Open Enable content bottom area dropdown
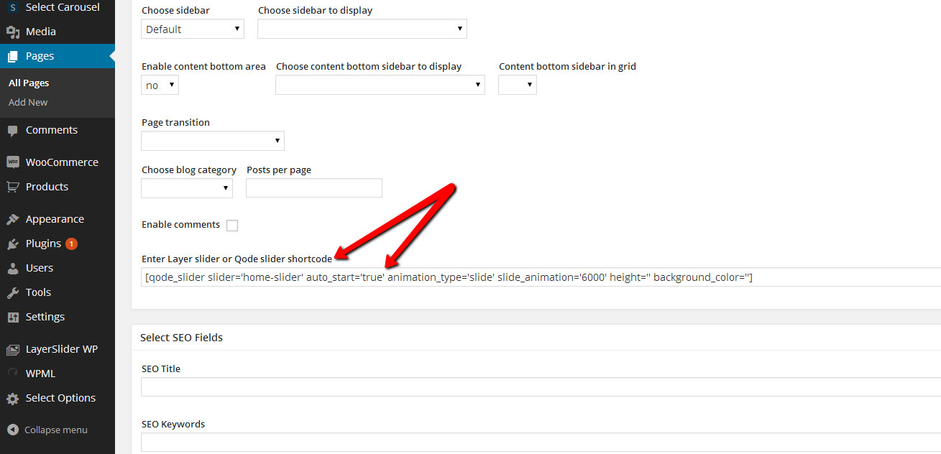Screen dimensions: 941x454 click(x=160, y=85)
